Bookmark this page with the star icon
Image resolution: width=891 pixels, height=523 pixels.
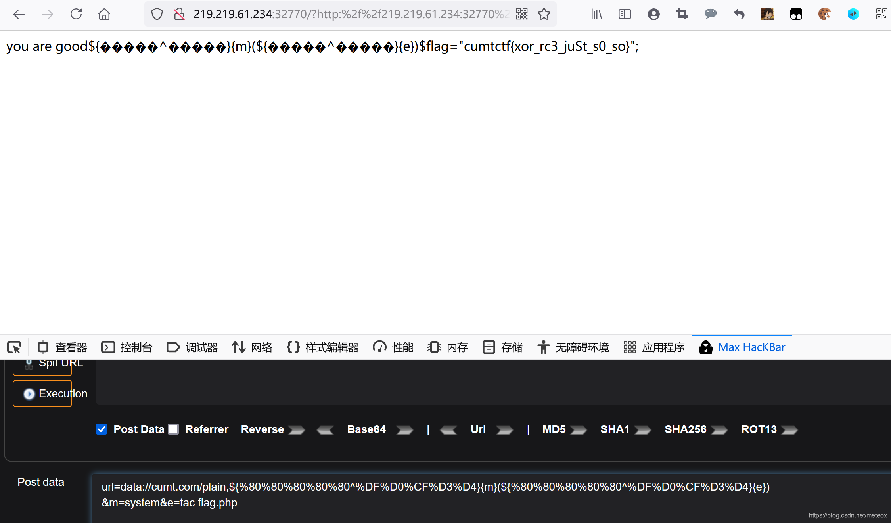click(x=544, y=14)
